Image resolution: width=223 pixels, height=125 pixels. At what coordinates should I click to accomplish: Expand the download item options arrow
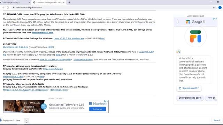pyautogui.click(x=26, y=120)
